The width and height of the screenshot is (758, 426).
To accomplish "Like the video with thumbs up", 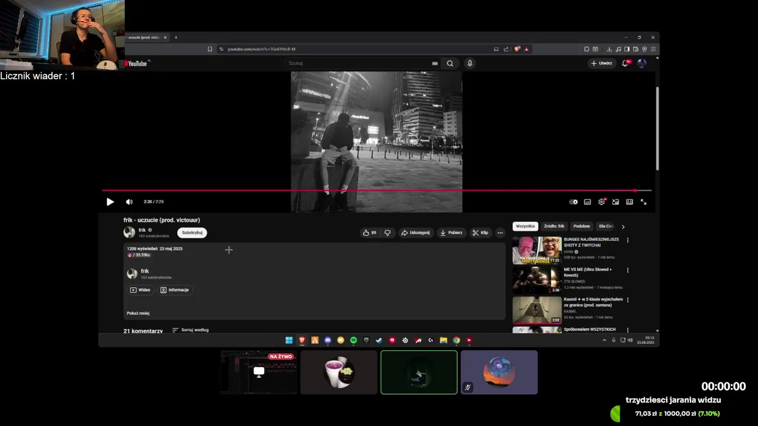I will [370, 233].
